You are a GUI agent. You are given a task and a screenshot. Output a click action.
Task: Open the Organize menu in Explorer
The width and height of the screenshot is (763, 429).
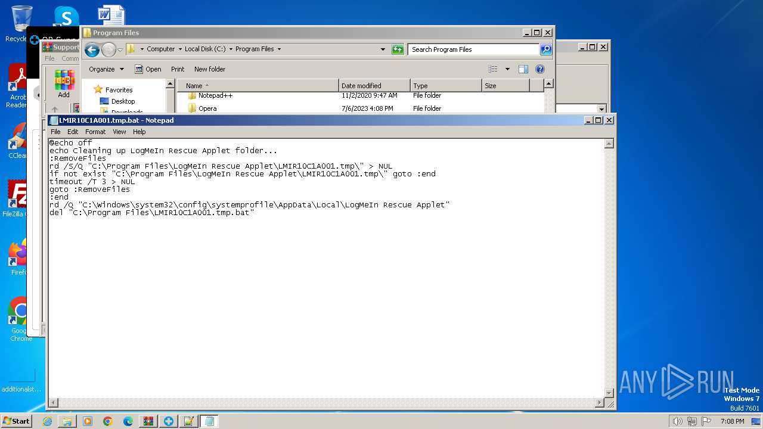[x=106, y=69]
